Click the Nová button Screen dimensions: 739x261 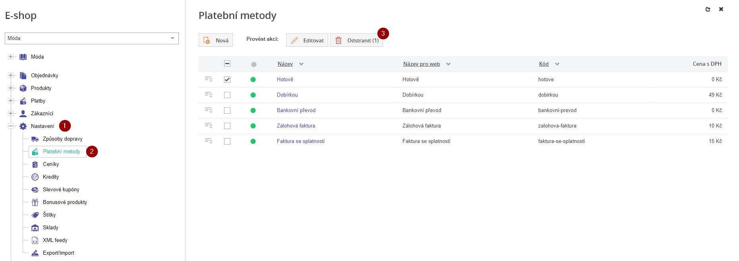pyautogui.click(x=216, y=40)
